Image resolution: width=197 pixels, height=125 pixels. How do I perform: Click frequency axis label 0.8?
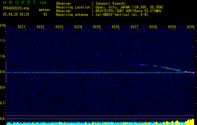(3, 87)
